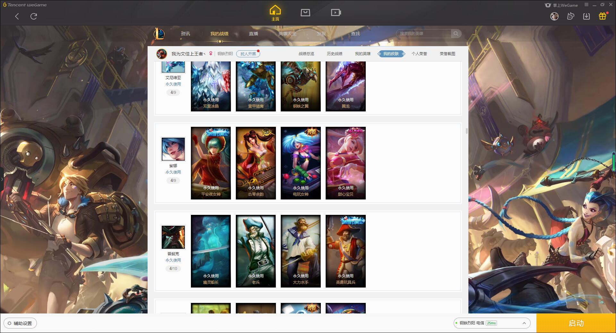616x333 pixels.
Task: Open the 电玩女神 skin card
Action: click(x=301, y=163)
